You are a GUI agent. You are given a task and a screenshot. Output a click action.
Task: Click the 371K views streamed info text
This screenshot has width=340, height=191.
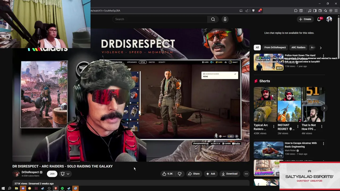point(34,184)
